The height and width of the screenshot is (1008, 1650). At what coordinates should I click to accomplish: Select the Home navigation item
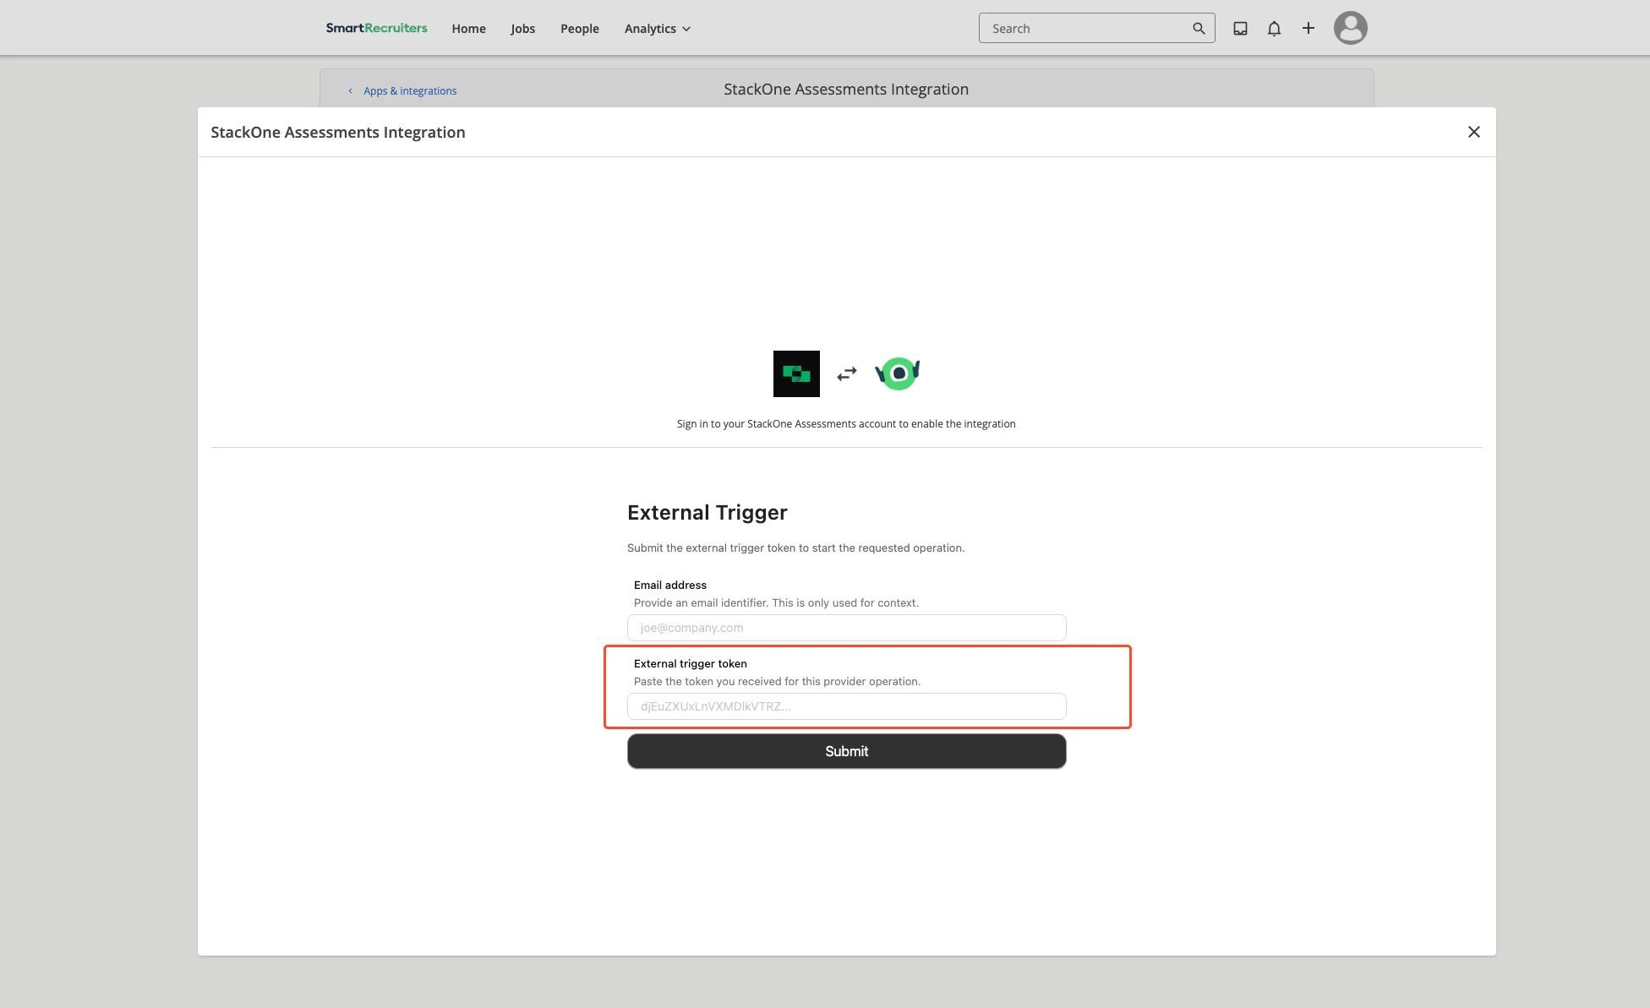click(468, 28)
